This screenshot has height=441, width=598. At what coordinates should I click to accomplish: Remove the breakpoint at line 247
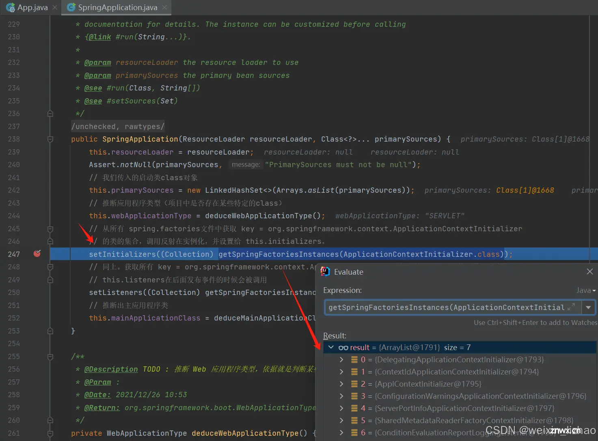[x=37, y=254]
